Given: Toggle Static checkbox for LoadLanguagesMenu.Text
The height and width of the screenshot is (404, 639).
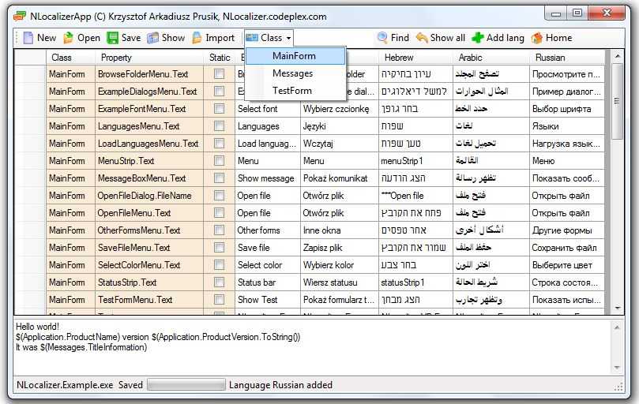Looking at the screenshot, I should pos(220,144).
